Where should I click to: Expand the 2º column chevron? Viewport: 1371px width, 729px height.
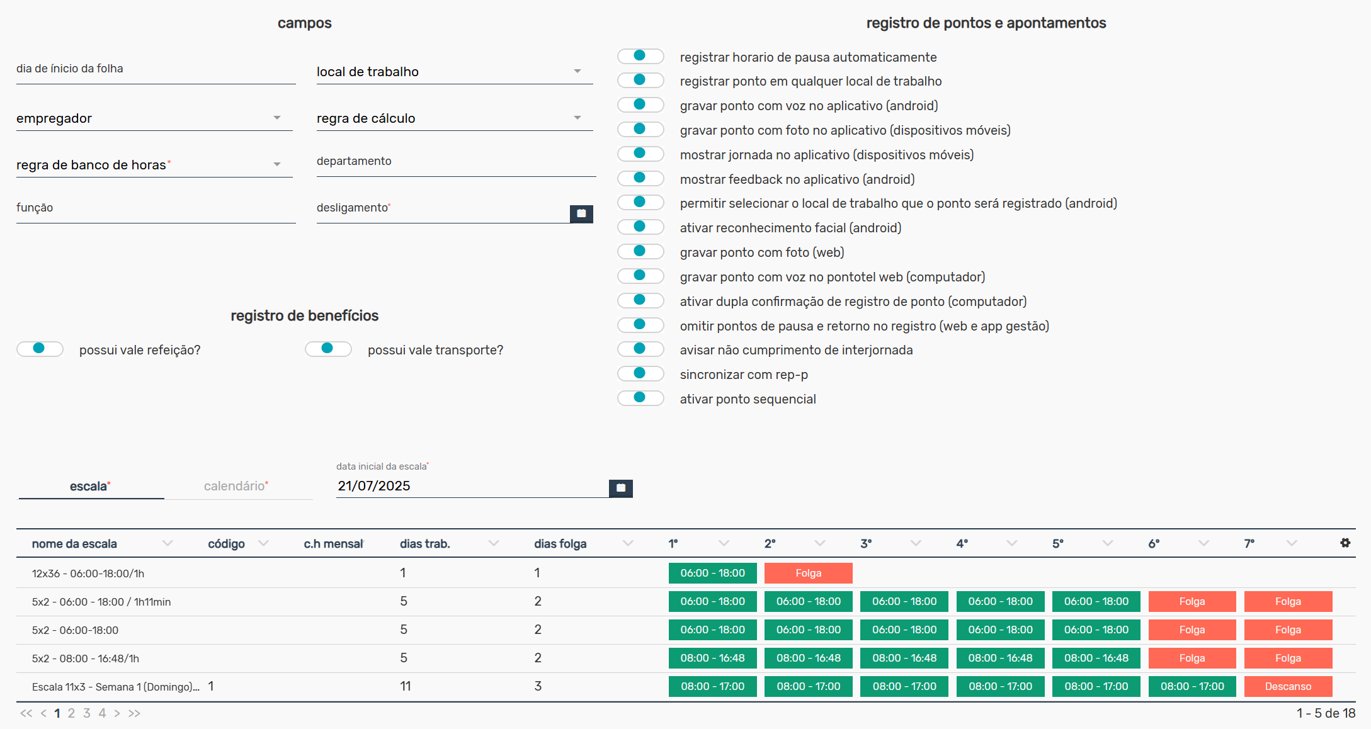(x=820, y=543)
